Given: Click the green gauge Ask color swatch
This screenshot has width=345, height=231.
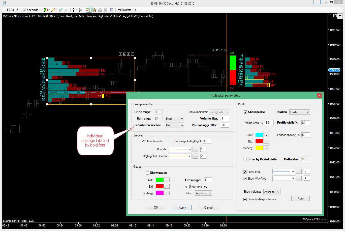Looking at the screenshot, I should click(x=160, y=180).
